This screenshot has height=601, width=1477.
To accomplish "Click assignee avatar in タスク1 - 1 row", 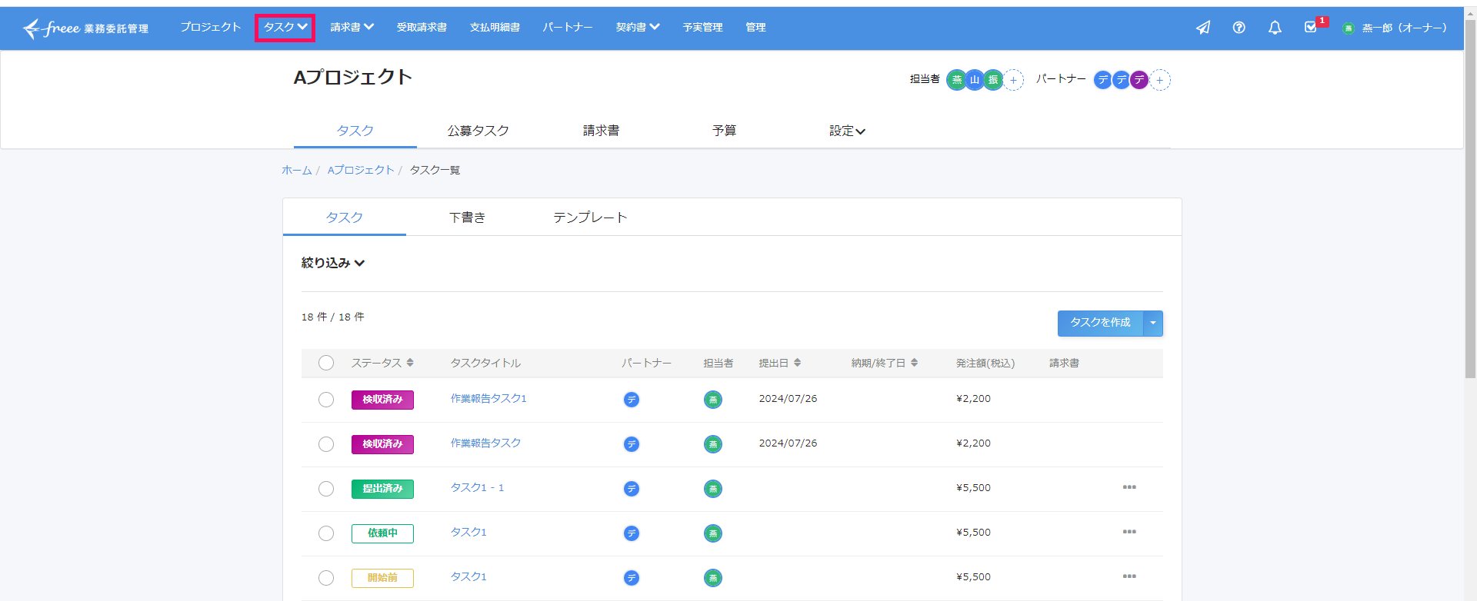I will pos(713,489).
